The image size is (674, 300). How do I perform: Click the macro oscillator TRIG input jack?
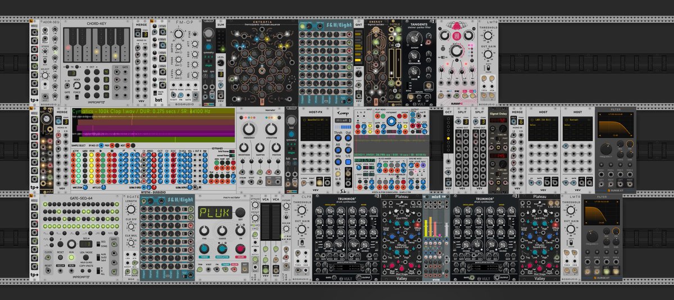point(199,269)
